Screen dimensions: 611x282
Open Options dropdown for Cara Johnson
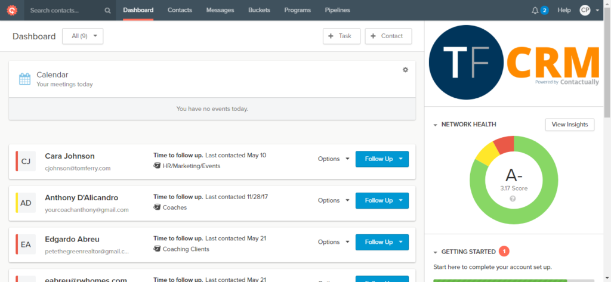[x=334, y=159]
